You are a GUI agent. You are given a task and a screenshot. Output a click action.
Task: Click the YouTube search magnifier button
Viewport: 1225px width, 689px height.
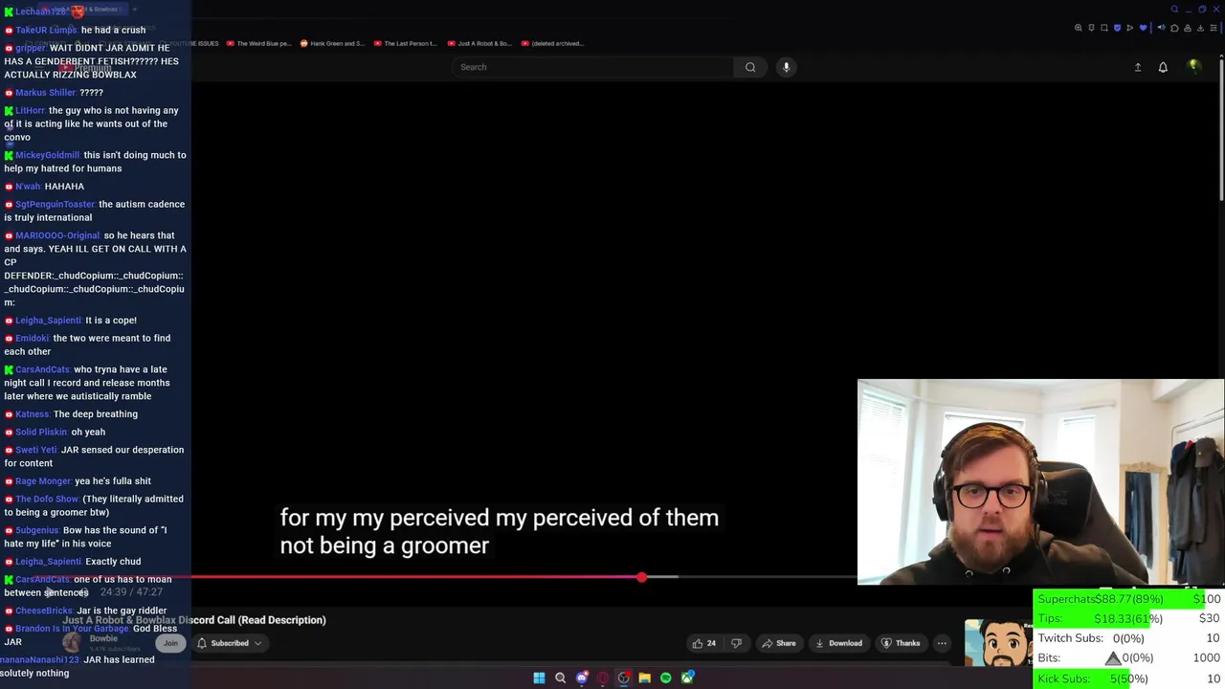[x=750, y=67]
